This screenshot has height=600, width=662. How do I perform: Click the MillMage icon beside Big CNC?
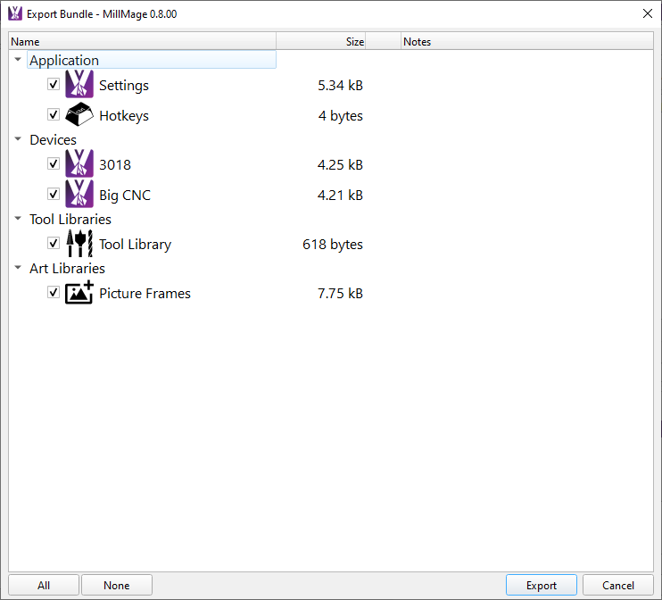click(79, 195)
